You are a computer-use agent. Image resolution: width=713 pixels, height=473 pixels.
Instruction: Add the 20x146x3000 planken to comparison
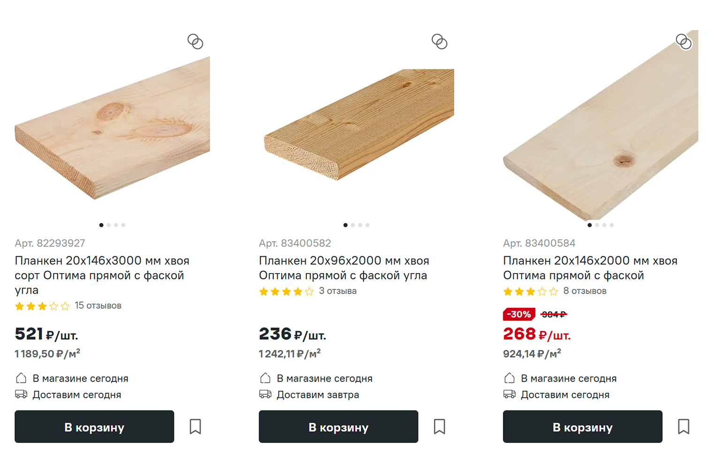[x=195, y=42]
